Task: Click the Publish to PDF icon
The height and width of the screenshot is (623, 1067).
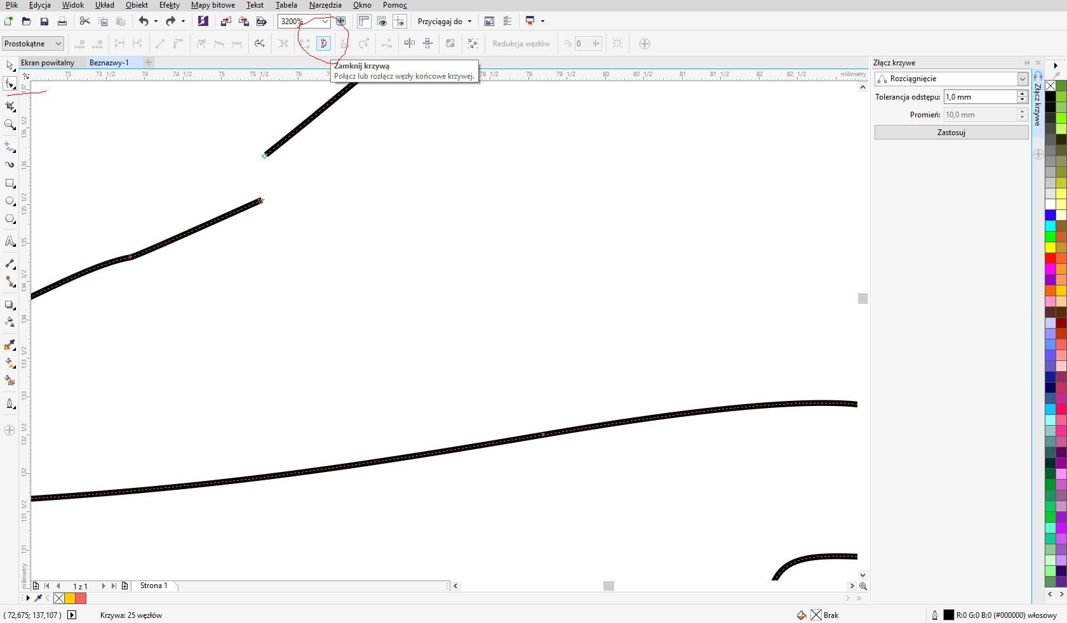Action: click(x=261, y=22)
